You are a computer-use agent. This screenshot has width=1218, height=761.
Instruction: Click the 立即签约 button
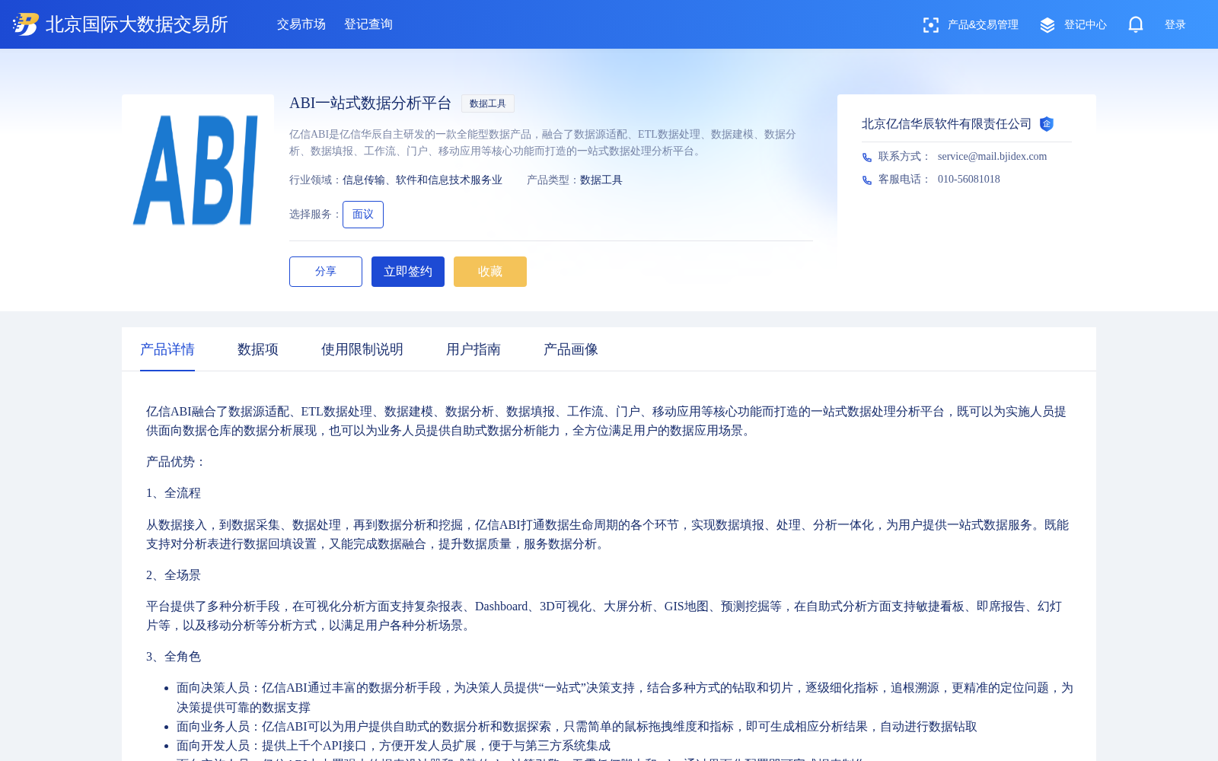[x=408, y=272]
